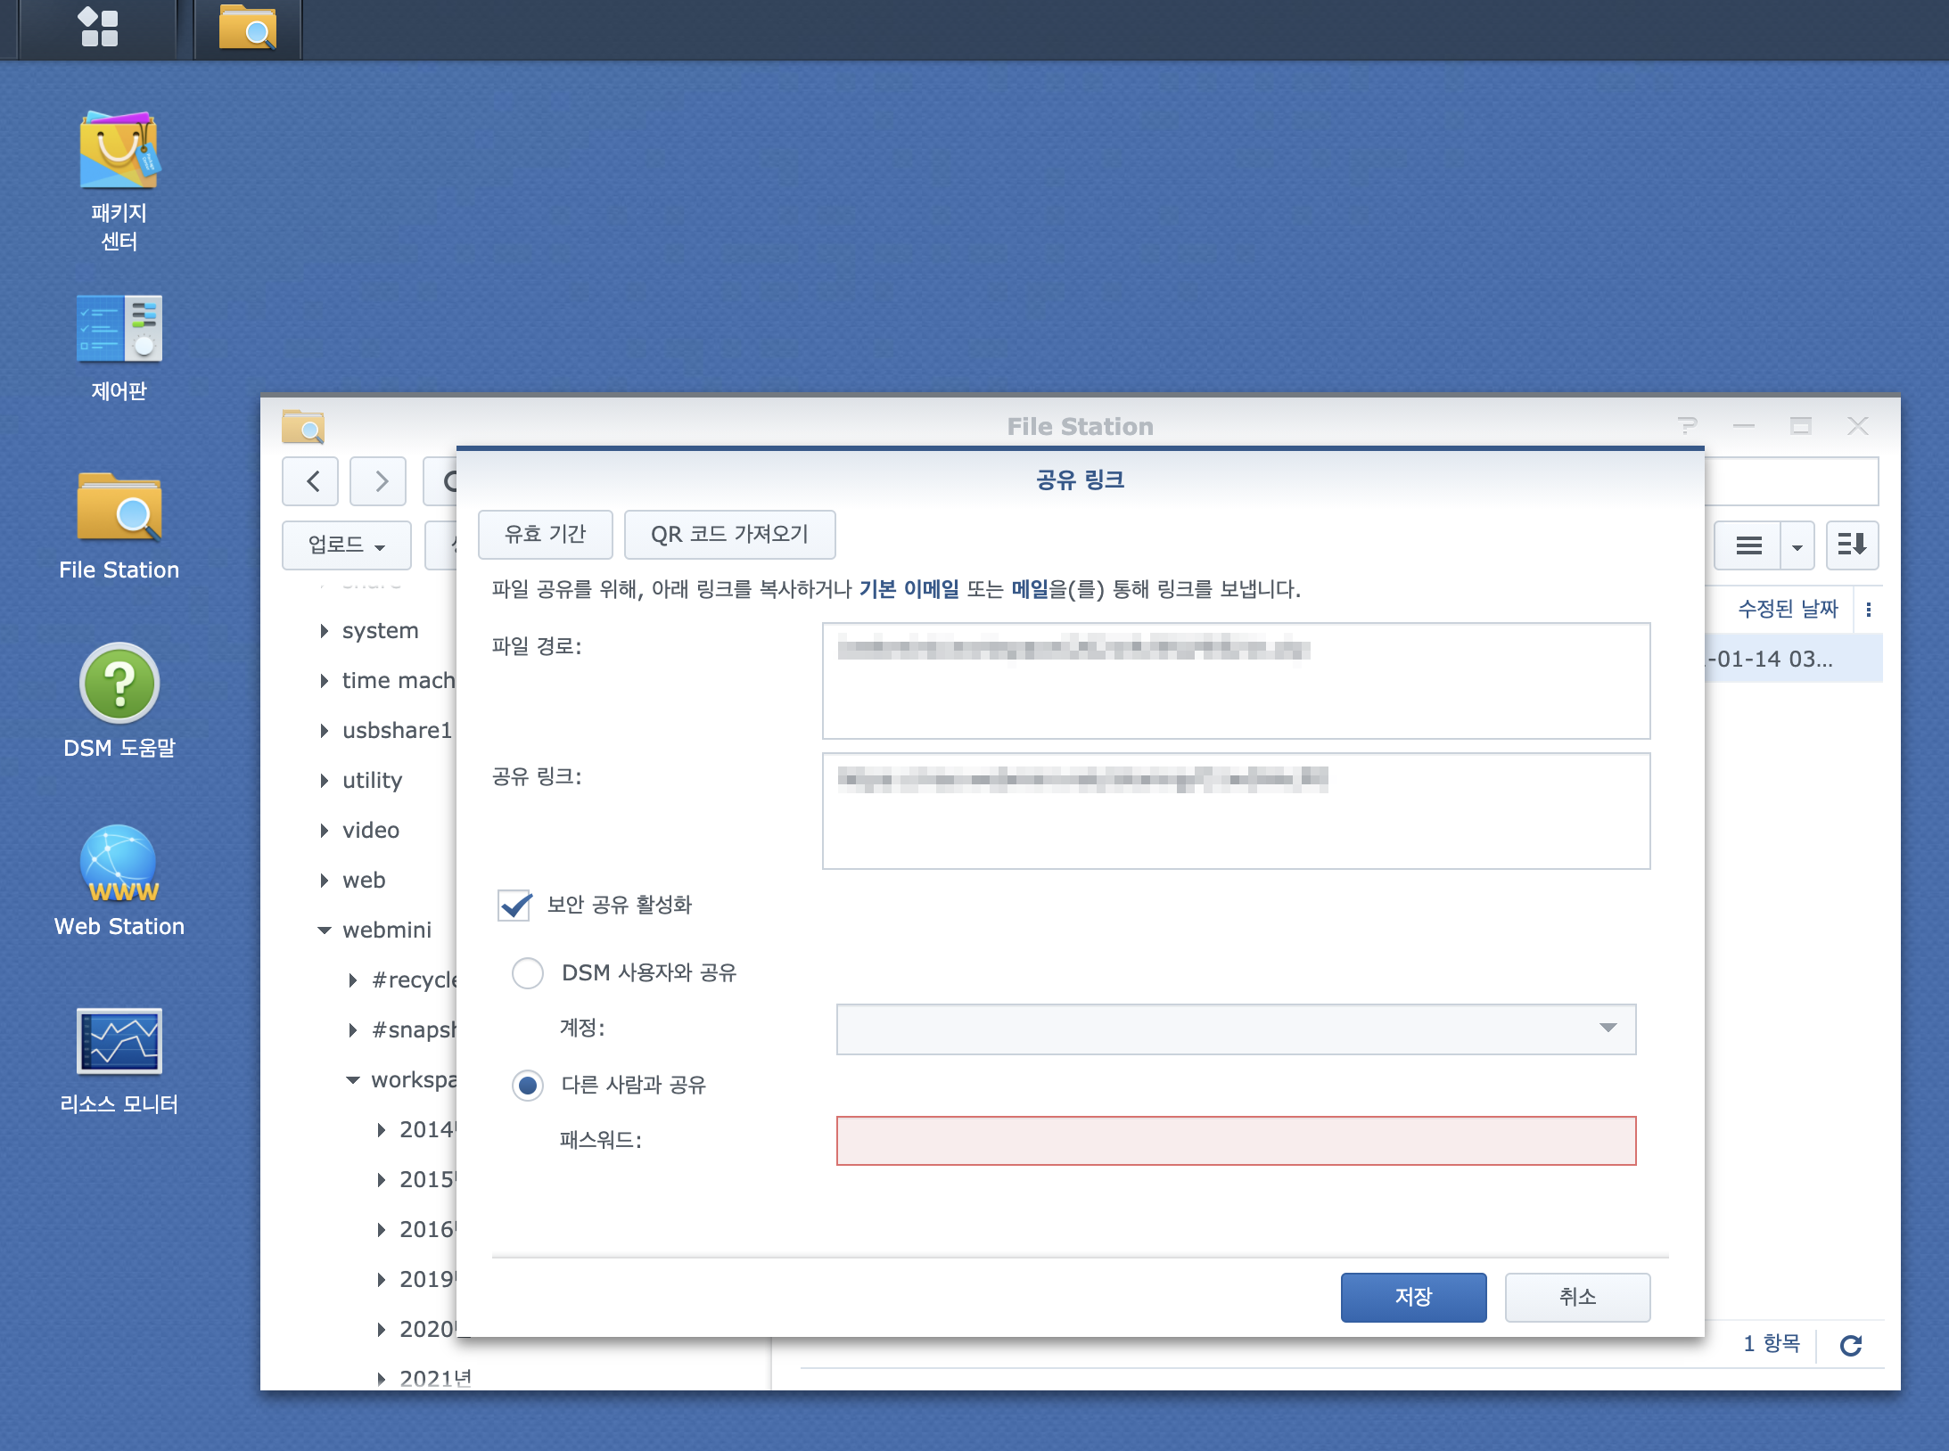Open the validity period settings
Screen dimensions: 1949x1451
click(545, 535)
